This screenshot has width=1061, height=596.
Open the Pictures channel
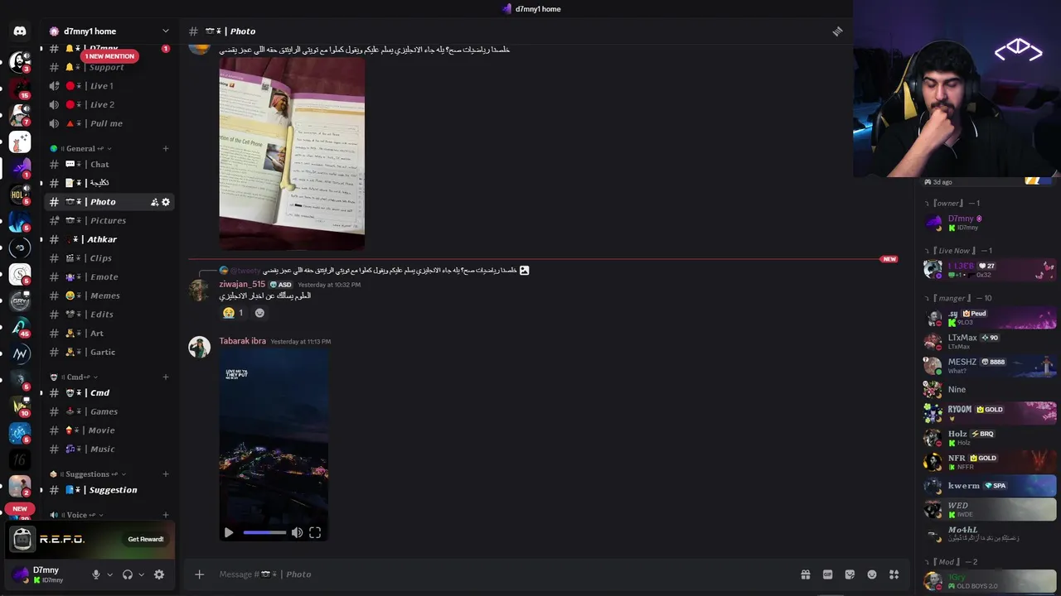point(109,221)
